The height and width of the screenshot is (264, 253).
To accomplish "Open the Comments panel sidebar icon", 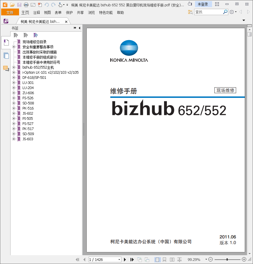I will [6, 69].
